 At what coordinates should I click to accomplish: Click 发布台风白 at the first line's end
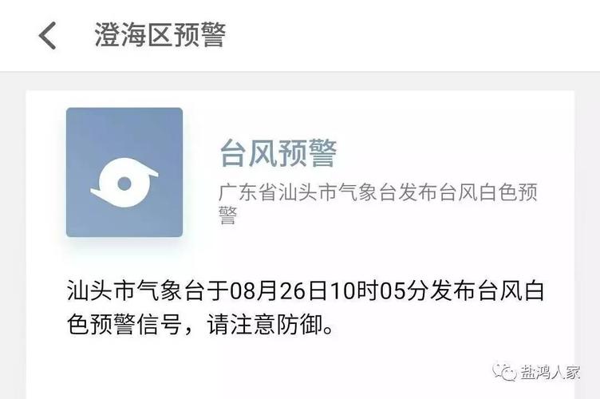487,290
